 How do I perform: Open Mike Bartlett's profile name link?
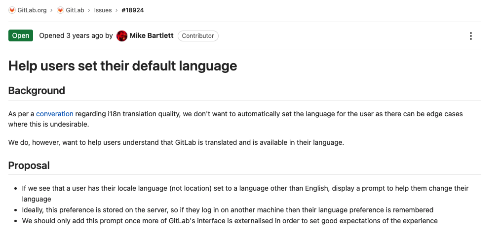tap(152, 35)
